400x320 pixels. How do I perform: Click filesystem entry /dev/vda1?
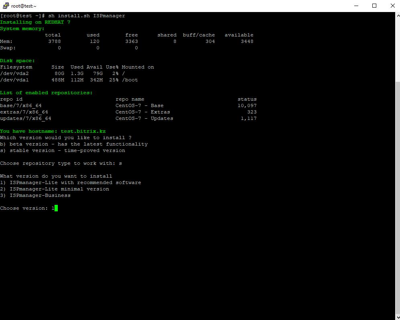coord(14,80)
